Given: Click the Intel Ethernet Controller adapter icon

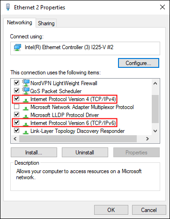Looking at the screenshot, I should (x=17, y=47).
